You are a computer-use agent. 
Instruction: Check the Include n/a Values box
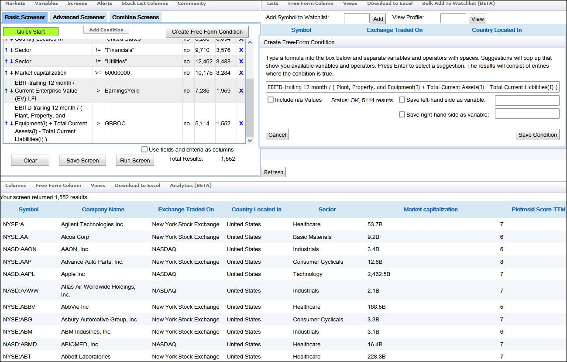tap(271, 100)
